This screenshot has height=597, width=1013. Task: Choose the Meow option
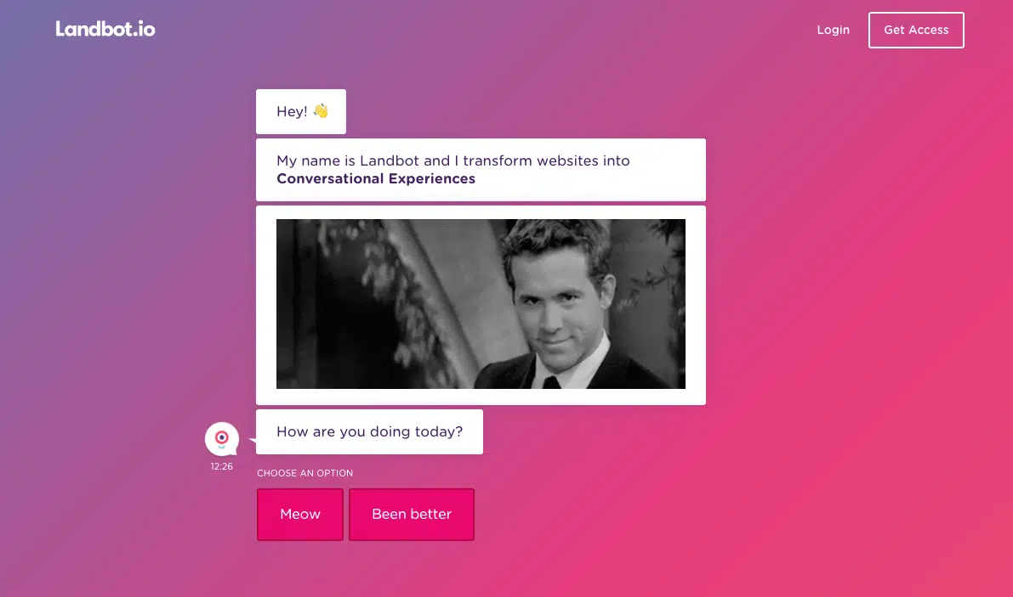300,515
